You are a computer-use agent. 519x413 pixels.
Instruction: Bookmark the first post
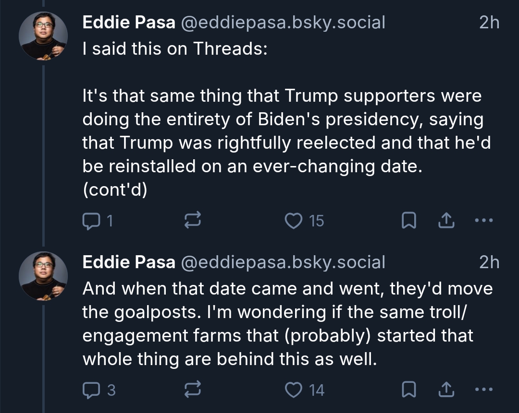408,221
